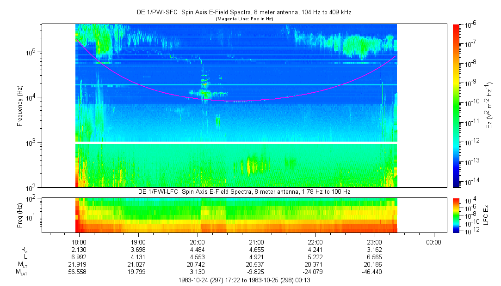This screenshot has width=501, height=286.
Task: Select the Ez units colorbar label
Action: click(489, 106)
